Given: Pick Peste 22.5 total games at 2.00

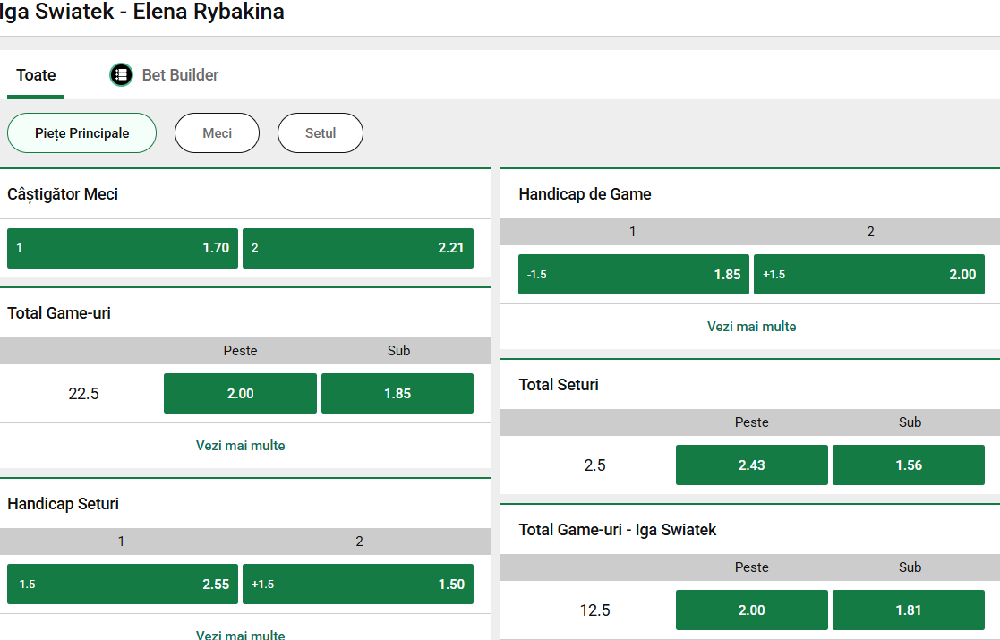Looking at the screenshot, I should [x=240, y=394].
